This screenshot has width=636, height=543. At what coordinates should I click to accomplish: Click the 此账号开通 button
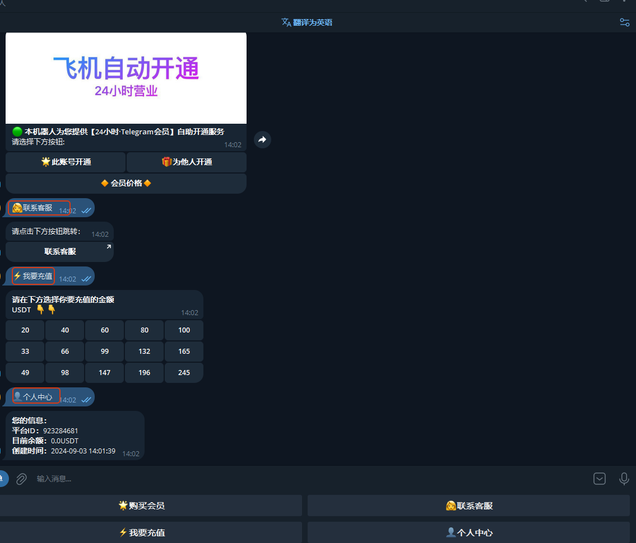click(x=65, y=162)
